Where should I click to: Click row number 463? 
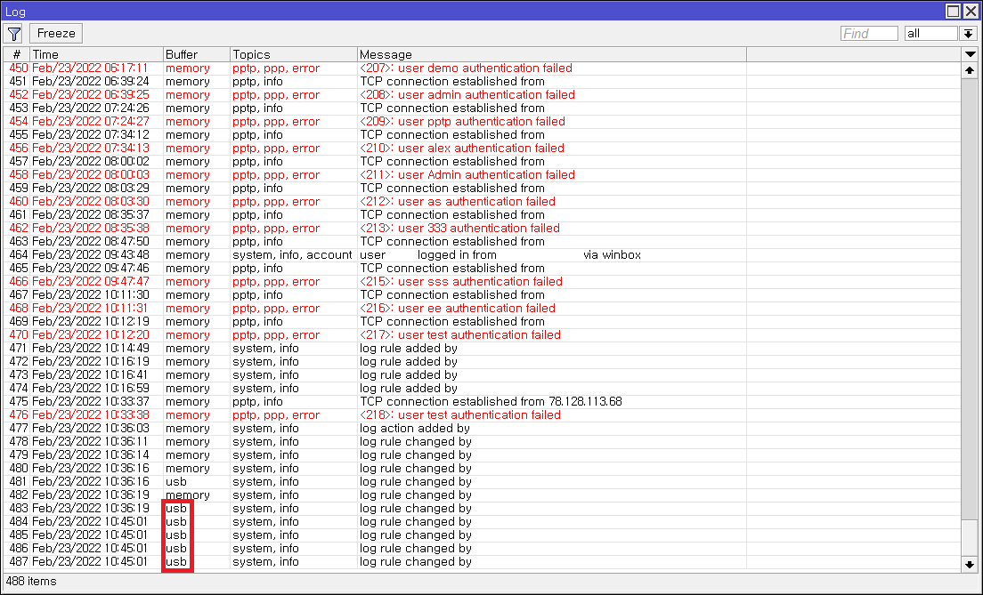[18, 242]
